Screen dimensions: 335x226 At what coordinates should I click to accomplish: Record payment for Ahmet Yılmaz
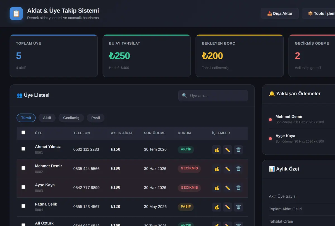(217, 150)
